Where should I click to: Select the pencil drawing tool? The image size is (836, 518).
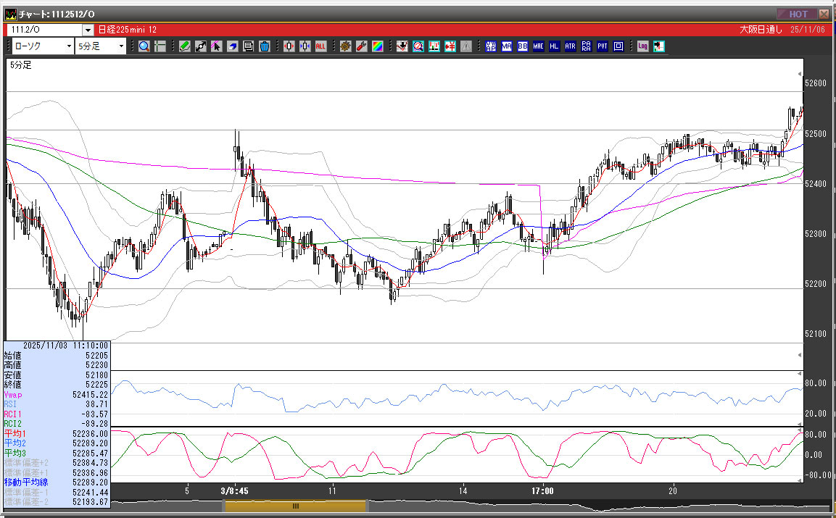pos(184,46)
